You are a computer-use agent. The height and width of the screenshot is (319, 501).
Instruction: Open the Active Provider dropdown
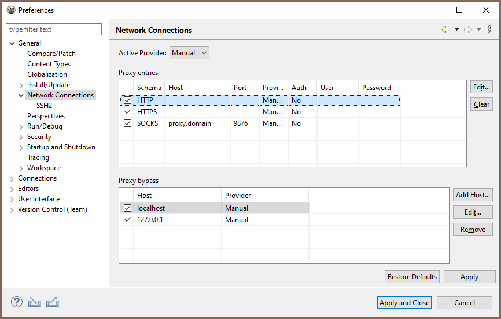189,53
